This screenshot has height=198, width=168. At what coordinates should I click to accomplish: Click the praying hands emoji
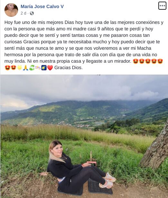pyautogui.click(x=26, y=68)
